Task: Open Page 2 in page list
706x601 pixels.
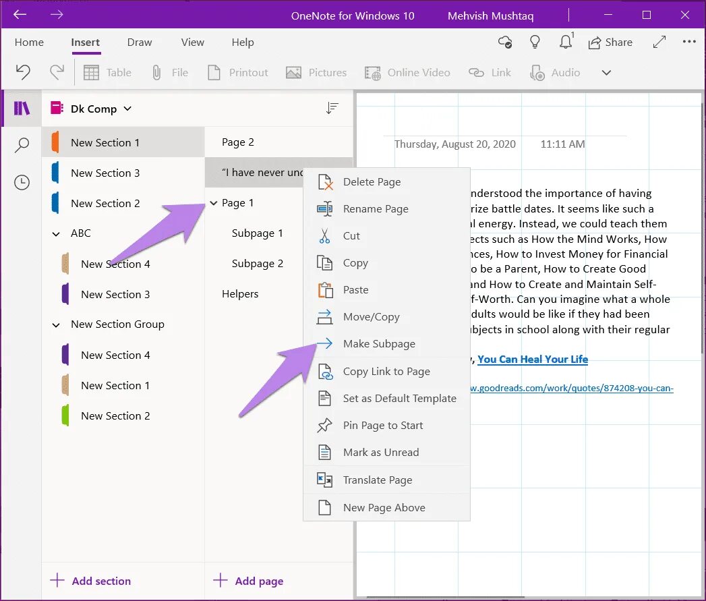Action: point(278,142)
